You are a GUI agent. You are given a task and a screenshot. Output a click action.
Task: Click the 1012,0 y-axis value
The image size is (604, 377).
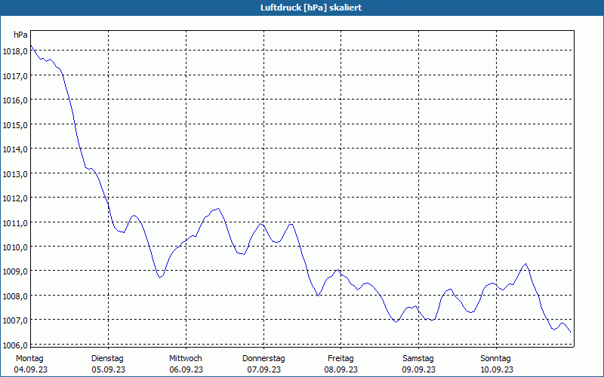click(x=15, y=198)
